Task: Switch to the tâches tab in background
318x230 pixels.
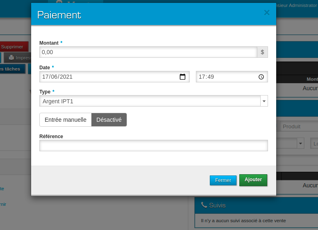Action: (x=12, y=69)
